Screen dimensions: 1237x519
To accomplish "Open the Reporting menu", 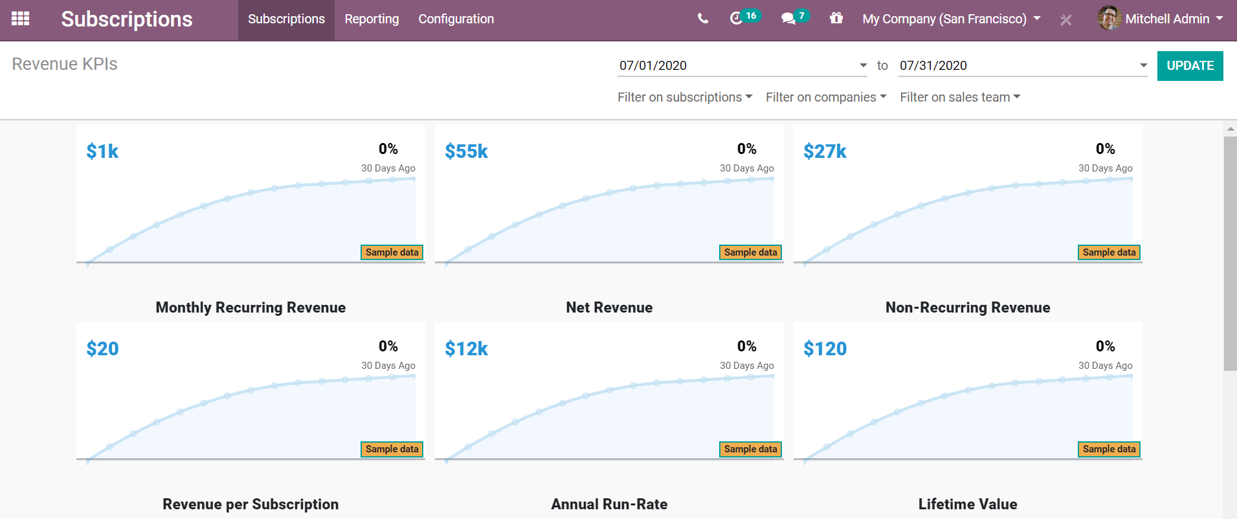I will [x=372, y=19].
